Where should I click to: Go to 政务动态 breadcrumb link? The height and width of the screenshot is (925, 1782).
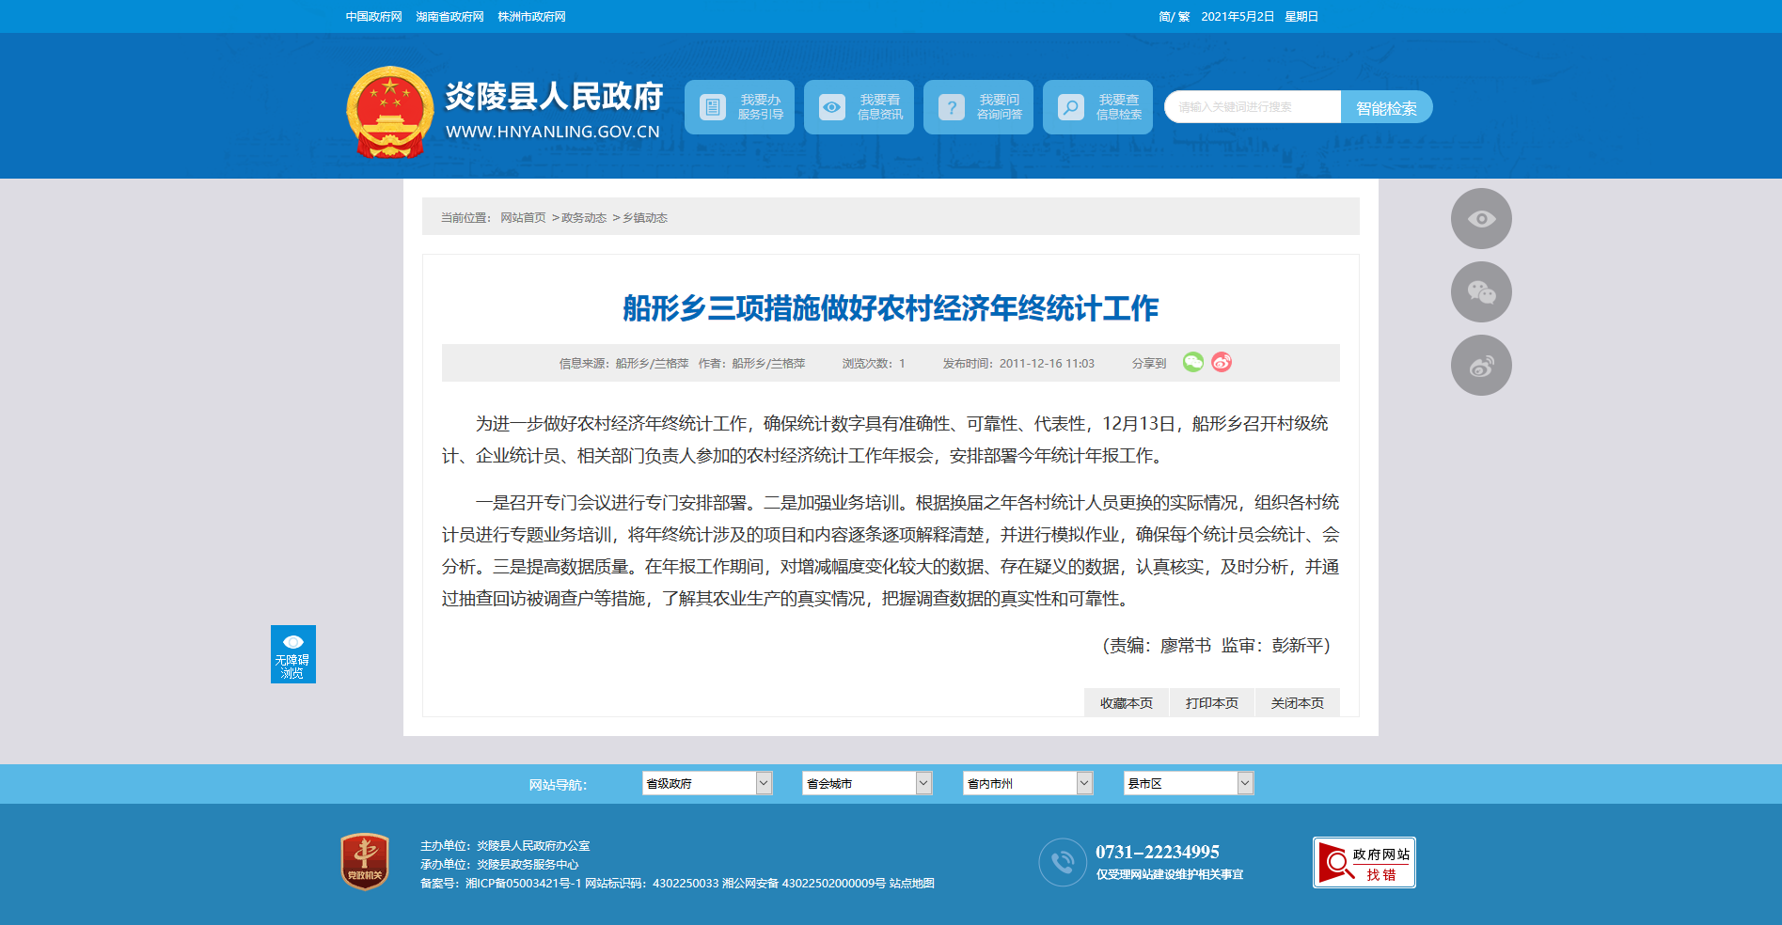tap(584, 218)
